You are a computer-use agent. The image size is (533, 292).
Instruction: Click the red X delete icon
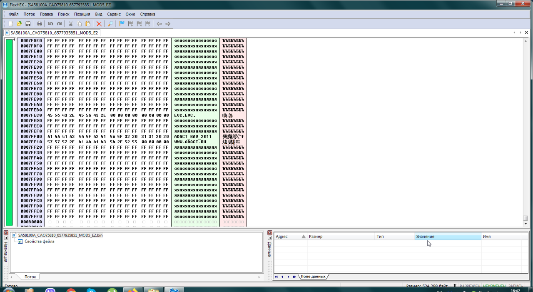coord(99,24)
